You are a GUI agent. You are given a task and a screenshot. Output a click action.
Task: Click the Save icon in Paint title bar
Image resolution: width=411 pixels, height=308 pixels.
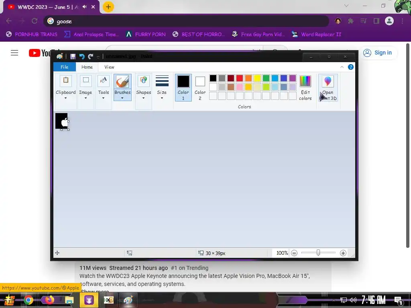pyautogui.click(x=73, y=56)
